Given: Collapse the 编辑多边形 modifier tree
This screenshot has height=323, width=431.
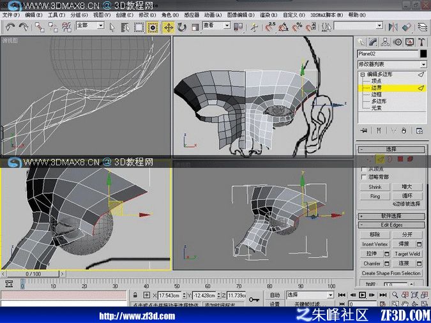Looking at the screenshot, I should 362,74.
